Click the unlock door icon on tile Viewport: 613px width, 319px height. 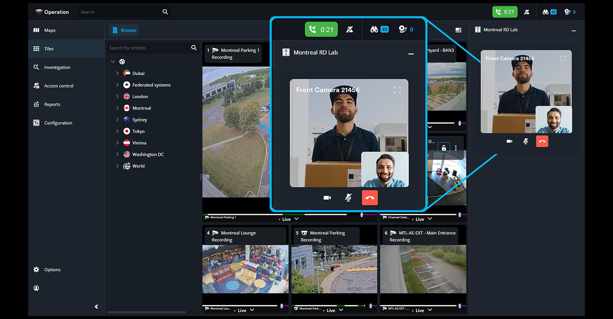(443, 148)
